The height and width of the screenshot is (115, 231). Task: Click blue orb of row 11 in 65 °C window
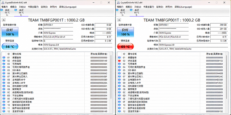click(x=119, y=108)
